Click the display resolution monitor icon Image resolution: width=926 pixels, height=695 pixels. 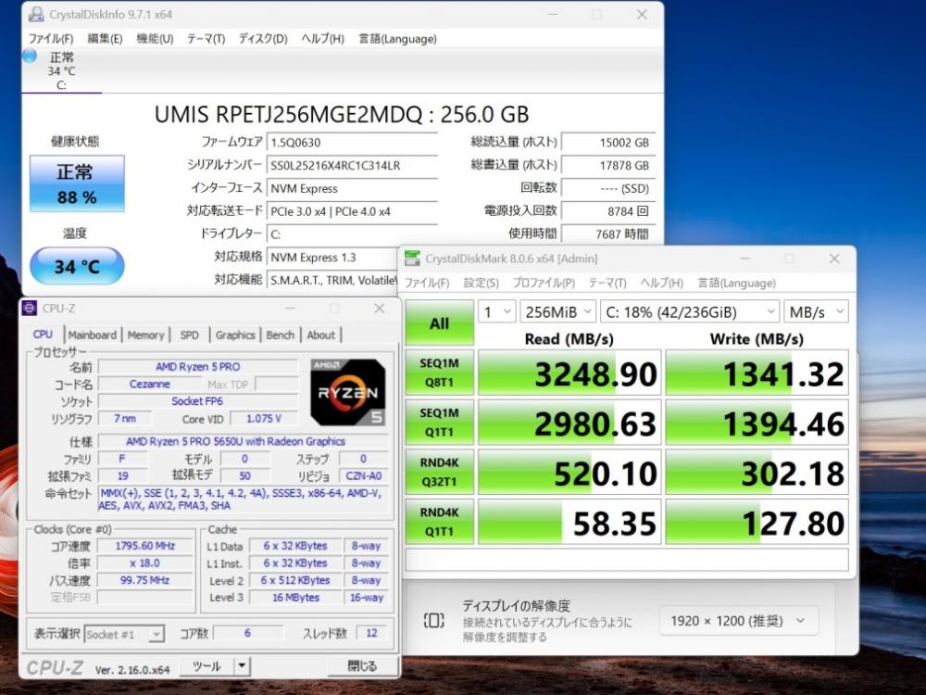433,620
